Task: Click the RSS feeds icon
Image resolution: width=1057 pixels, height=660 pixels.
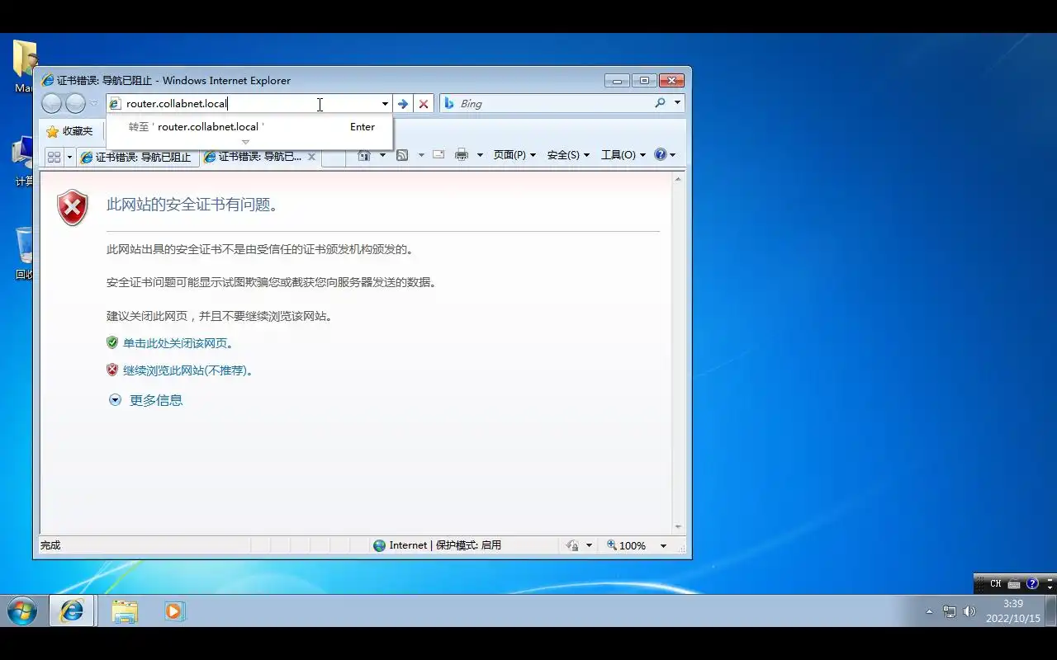Action: coord(402,155)
